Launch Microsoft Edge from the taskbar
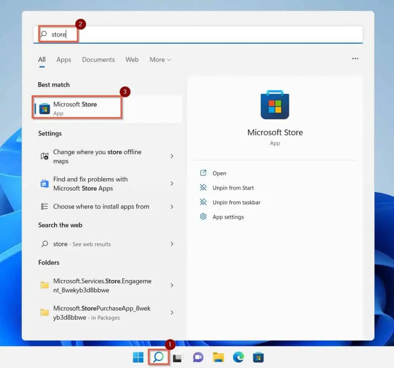 point(239,357)
